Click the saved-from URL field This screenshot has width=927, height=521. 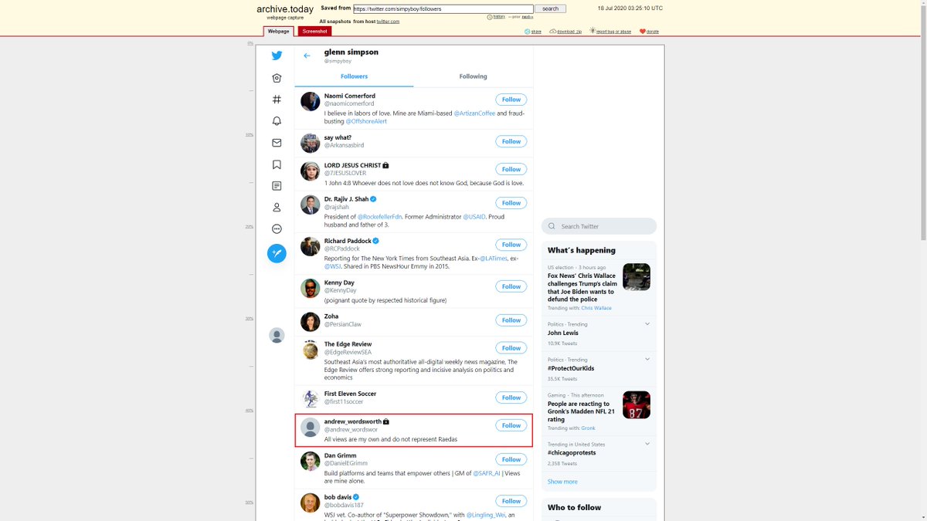tap(443, 8)
